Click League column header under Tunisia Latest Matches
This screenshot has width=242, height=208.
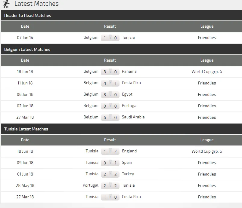pos(207,140)
